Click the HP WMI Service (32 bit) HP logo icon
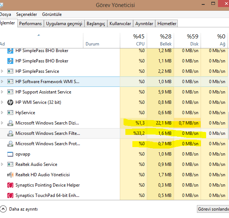This screenshot has height=218, width=229. 10,102
